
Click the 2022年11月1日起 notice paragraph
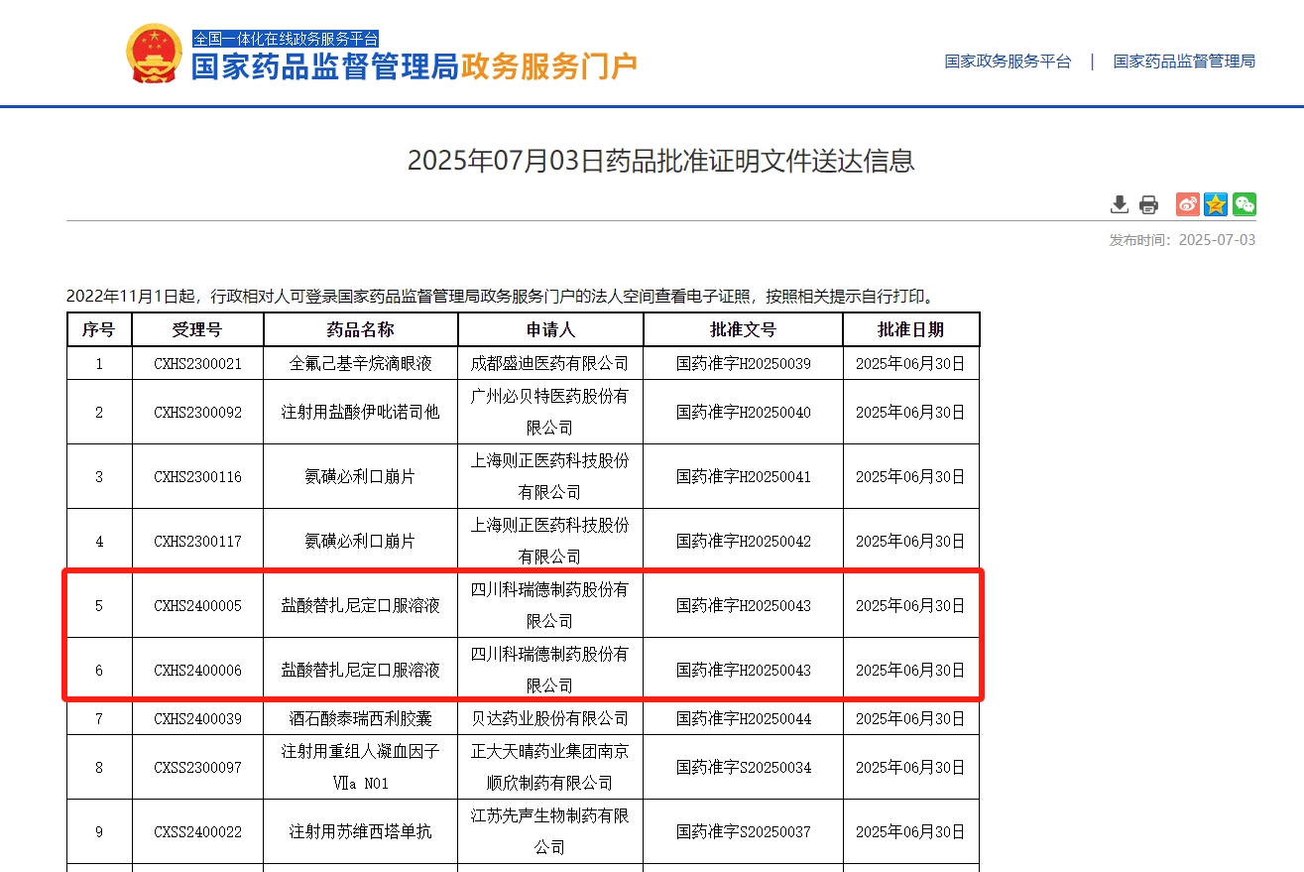pos(501,296)
